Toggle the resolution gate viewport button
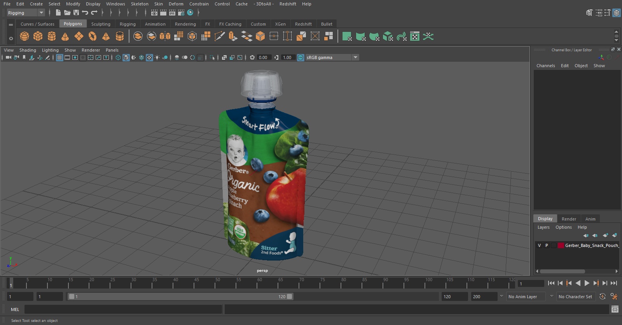This screenshot has width=622, height=325. [x=75, y=57]
